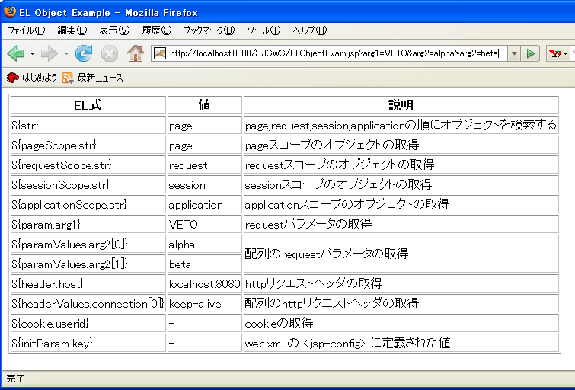Open the はじめよう bookmark
Screen dimensions: 575x390
tap(32, 78)
